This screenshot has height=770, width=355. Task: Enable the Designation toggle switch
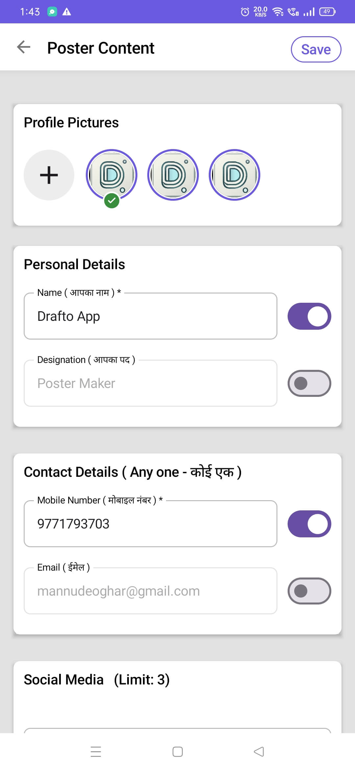[309, 383]
